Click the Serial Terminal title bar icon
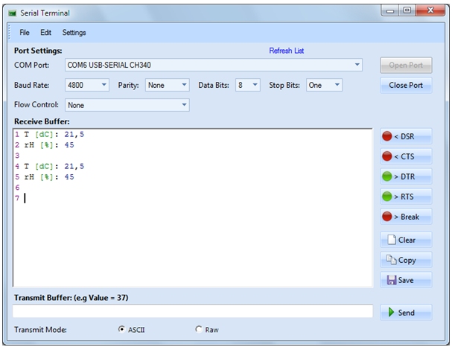Viewport: 452px width, 347px height. [11, 11]
